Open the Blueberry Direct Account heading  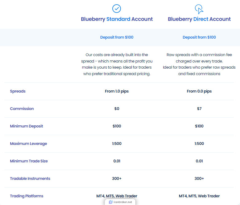click(199, 19)
